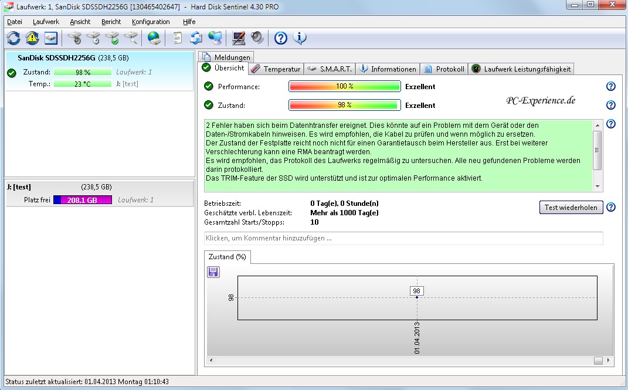
Task: Open the Konfiguration menu
Action: [x=151, y=22]
